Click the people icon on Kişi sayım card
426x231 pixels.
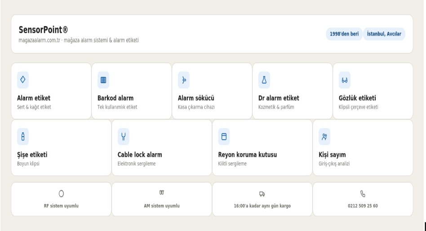pos(324,137)
